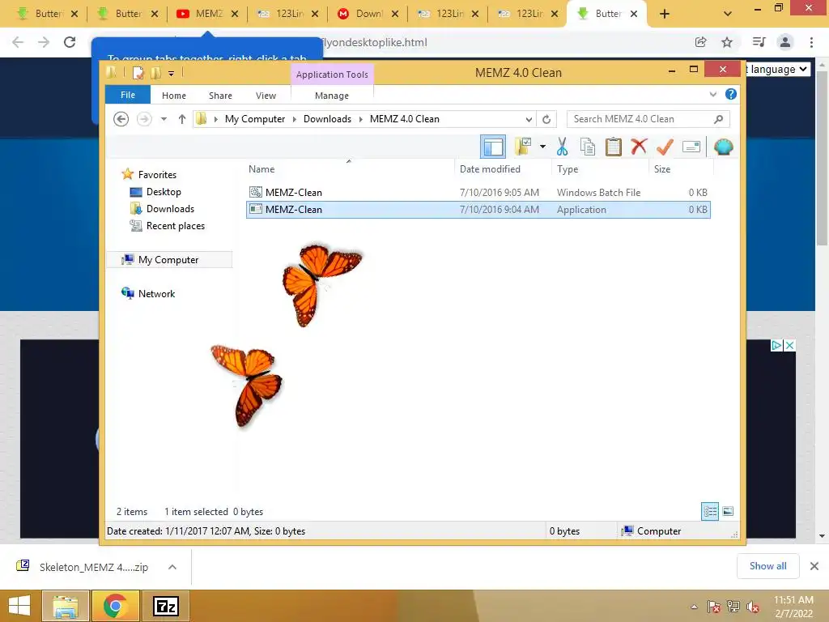Bookmark this page with star icon
The width and height of the screenshot is (829, 622).
coord(727,42)
